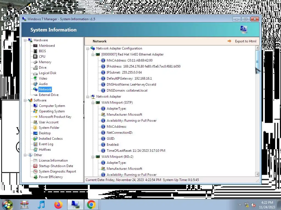Click the Computer System monitor icon
This screenshot has width=281, height=210.
click(35, 106)
